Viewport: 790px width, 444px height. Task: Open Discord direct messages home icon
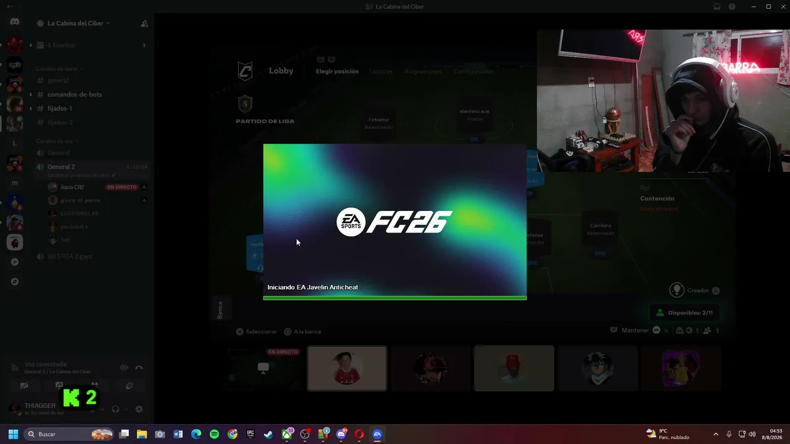pyautogui.click(x=15, y=22)
